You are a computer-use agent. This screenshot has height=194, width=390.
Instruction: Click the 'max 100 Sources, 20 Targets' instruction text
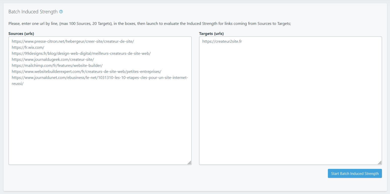(x=85, y=24)
